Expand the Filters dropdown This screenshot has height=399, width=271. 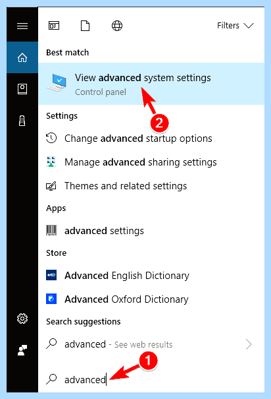(x=235, y=26)
